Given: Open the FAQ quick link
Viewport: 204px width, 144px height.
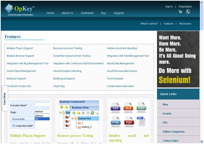Looking at the screenshot, I should pyautogui.click(x=165, y=123).
